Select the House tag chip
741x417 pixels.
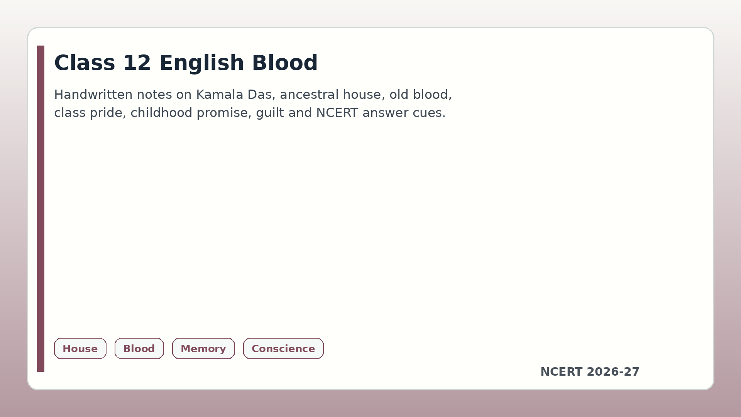tap(80, 348)
